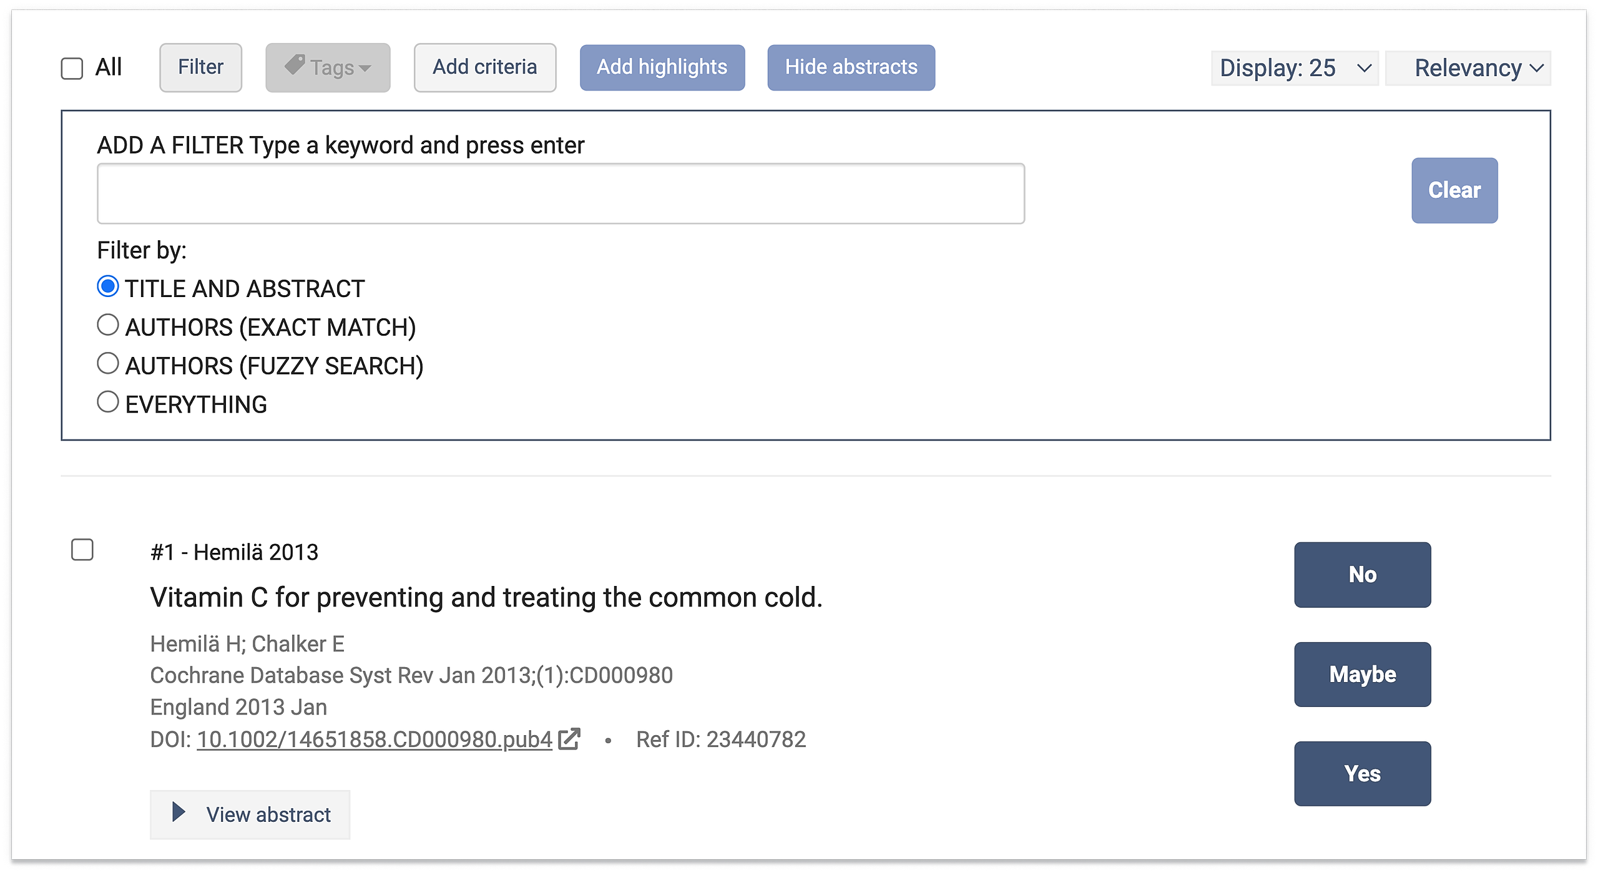Toggle the Filter panel button
The image size is (1598, 873).
[x=200, y=67]
